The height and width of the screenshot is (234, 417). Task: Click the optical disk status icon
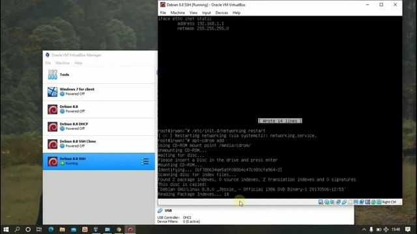point(327,202)
